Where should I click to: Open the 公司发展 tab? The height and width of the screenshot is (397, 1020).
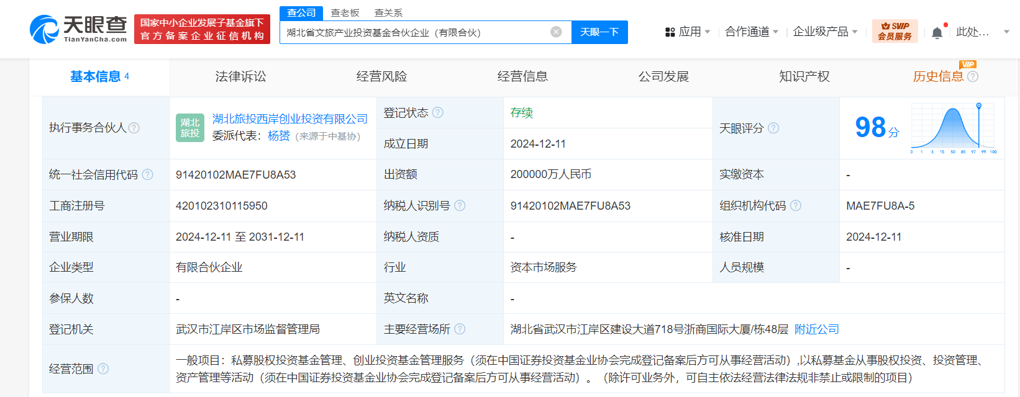point(663,76)
